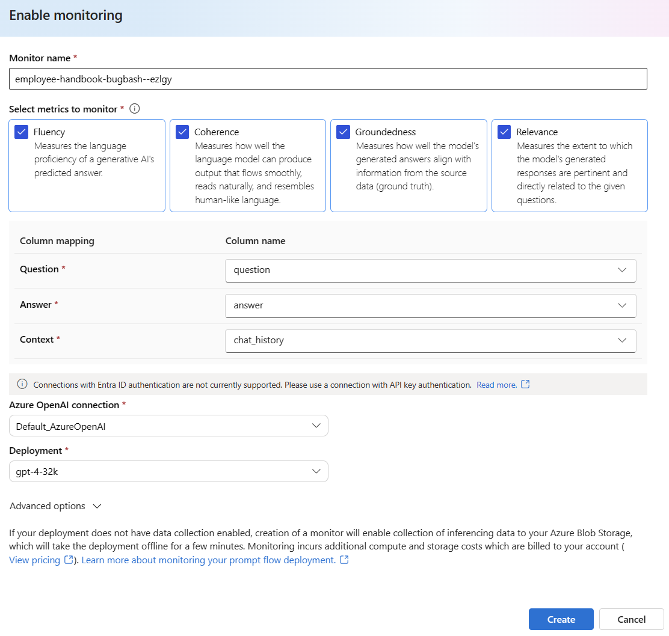Image resolution: width=669 pixels, height=636 pixels.
Task: Uncheck the Coherence metric checkbox
Action: [x=182, y=132]
